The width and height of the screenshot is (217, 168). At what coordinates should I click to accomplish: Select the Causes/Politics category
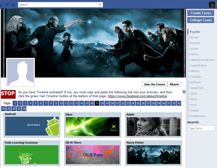click(x=198, y=66)
